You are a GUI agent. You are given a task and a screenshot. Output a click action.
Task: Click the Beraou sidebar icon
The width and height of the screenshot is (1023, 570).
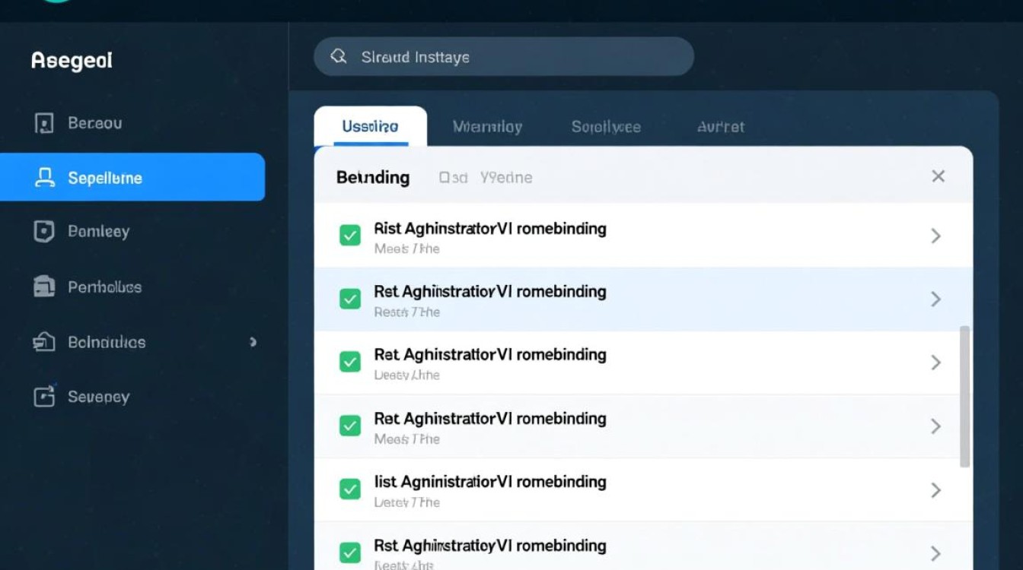pos(44,123)
